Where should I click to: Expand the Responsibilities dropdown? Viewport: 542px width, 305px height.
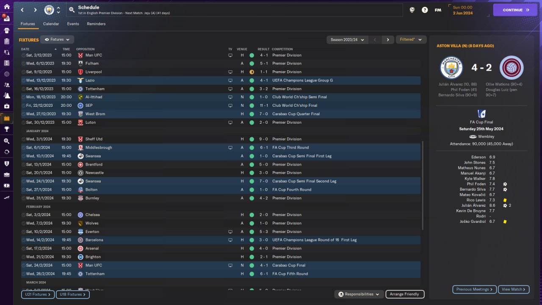pos(359,294)
